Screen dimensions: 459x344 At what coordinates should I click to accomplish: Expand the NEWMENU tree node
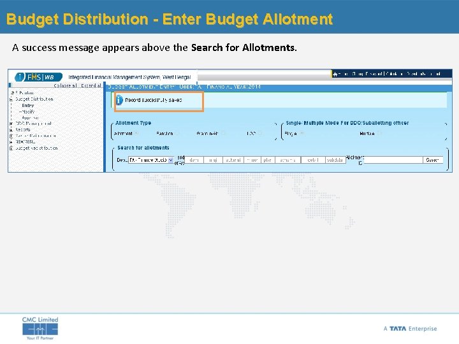11,142
